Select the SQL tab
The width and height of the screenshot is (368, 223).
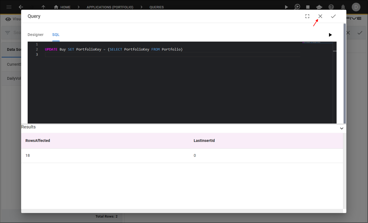click(x=56, y=35)
